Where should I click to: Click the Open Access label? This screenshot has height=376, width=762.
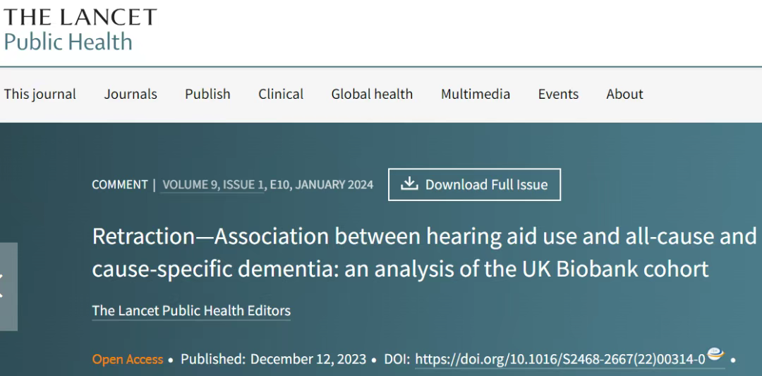point(128,360)
